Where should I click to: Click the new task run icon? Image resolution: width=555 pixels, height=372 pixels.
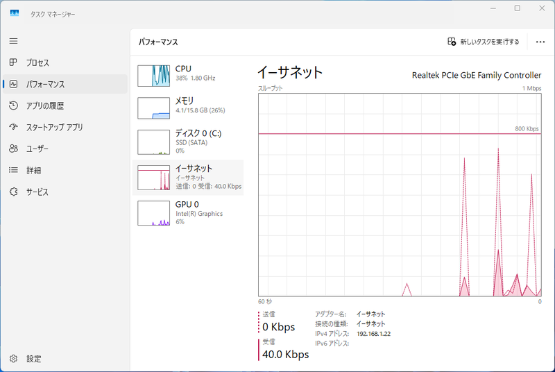[452, 42]
